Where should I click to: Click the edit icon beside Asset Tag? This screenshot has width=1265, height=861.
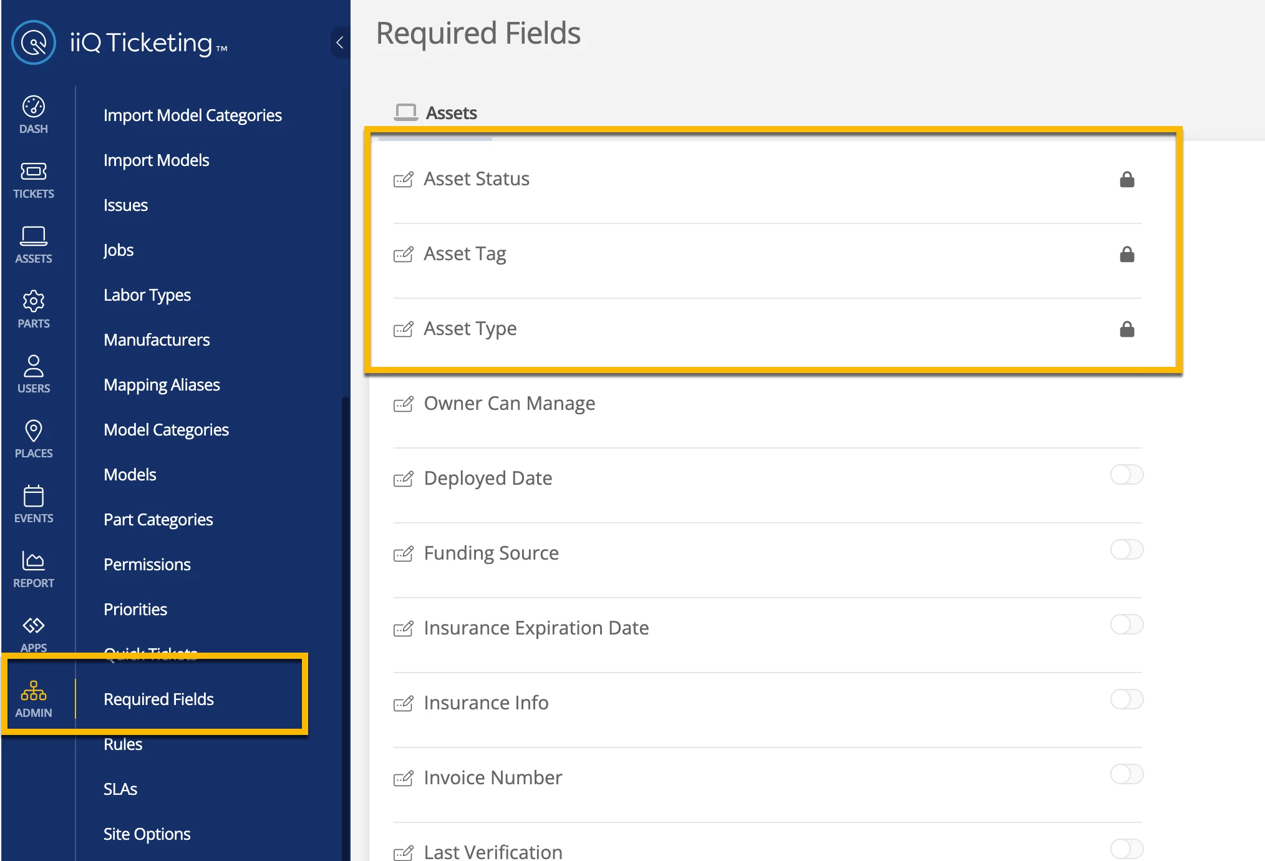404,254
